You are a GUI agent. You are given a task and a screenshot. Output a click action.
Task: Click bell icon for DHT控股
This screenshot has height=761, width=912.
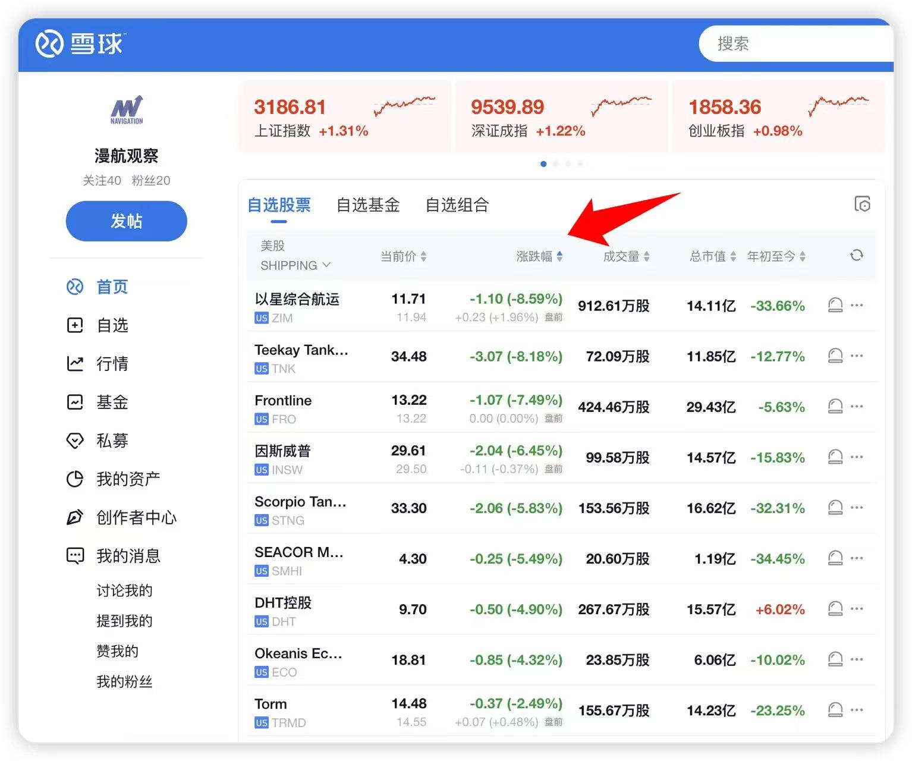(x=835, y=609)
